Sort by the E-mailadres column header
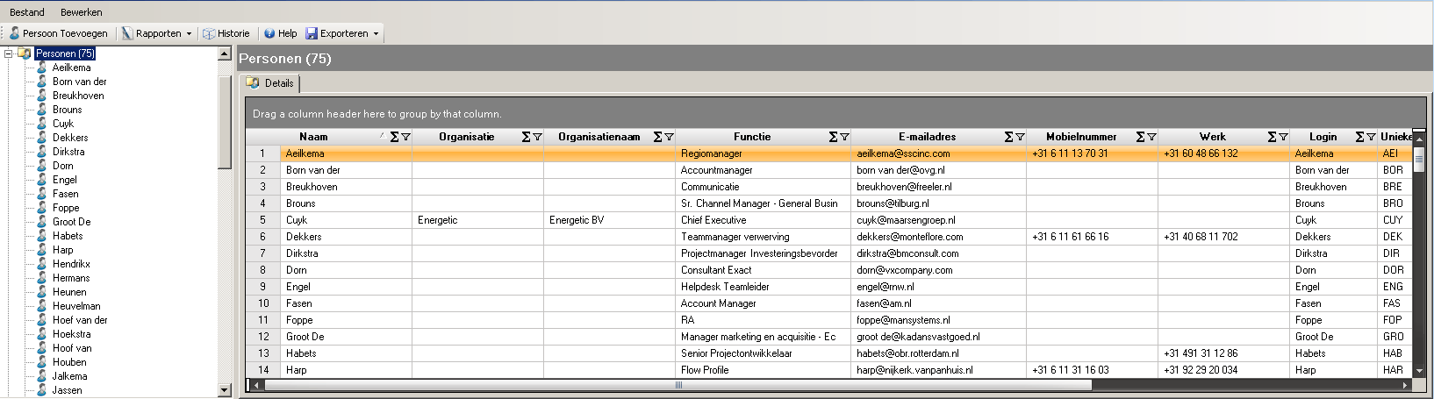This screenshot has width=1434, height=399. (927, 137)
